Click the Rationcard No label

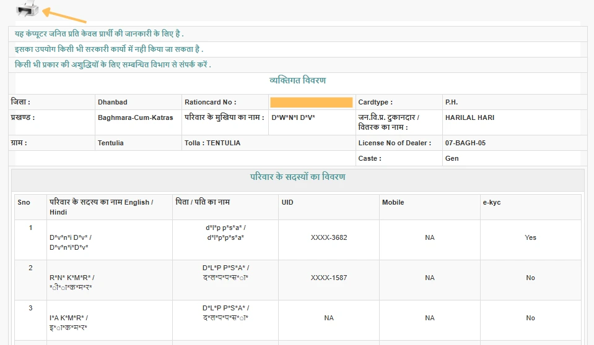coord(210,102)
